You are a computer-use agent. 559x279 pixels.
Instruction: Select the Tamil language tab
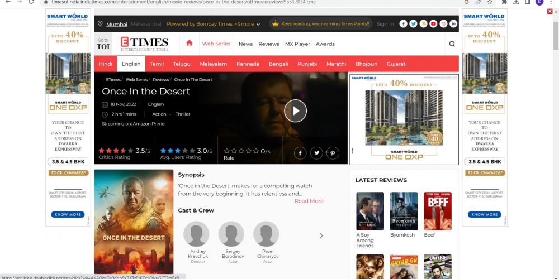click(157, 64)
